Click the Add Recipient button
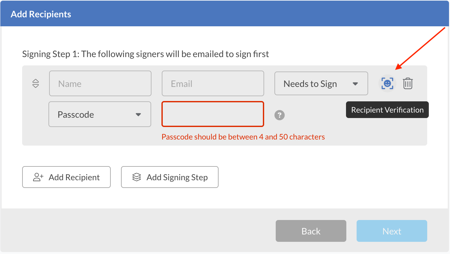450x254 pixels. [66, 177]
